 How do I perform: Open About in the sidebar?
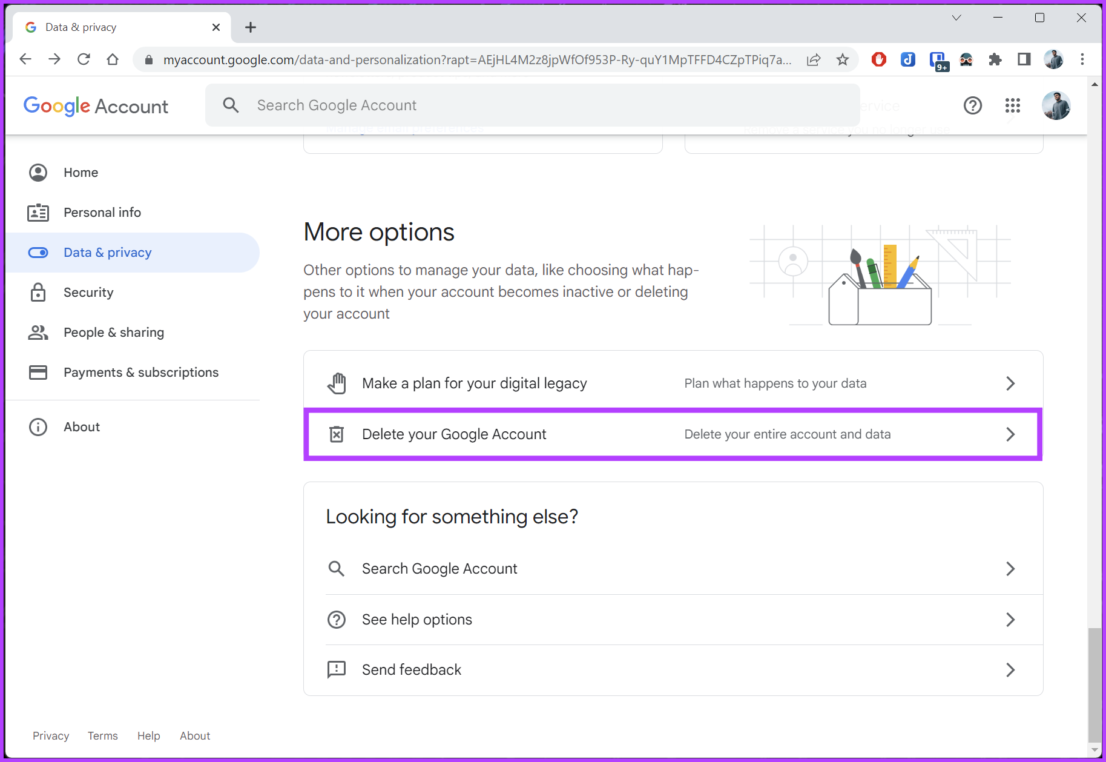pos(132,427)
